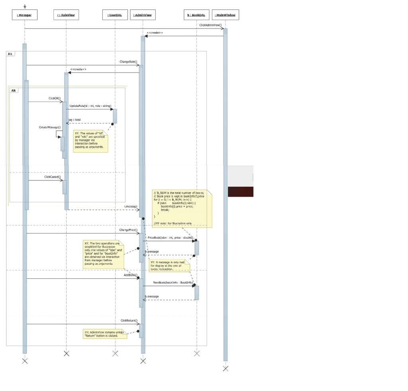Image resolution: width=408 pixels, height=391 pixels.
Task: Expand the note about B_NUM book count
Action: 181,207
